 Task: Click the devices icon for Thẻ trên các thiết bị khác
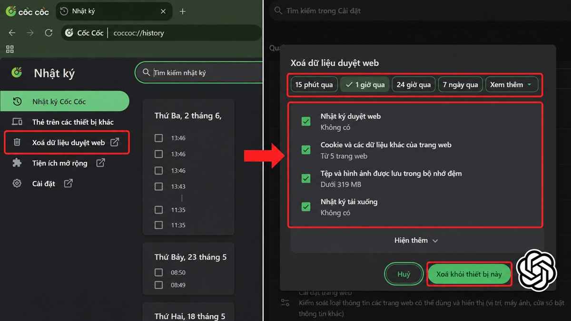point(17,122)
